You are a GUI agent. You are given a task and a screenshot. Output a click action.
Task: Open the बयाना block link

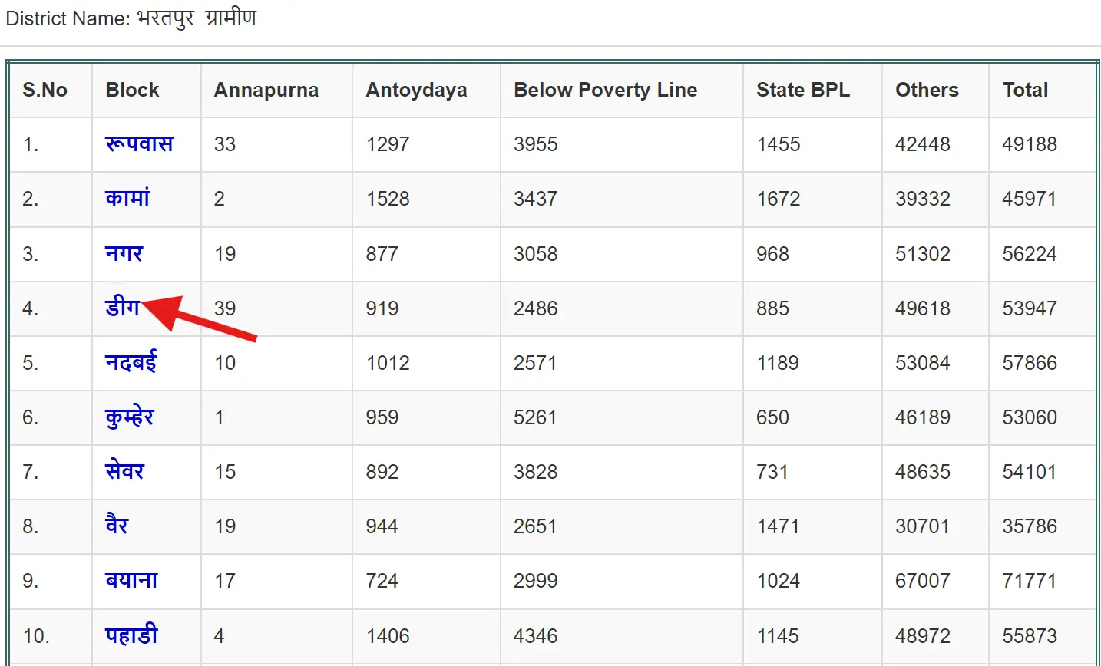point(131,580)
